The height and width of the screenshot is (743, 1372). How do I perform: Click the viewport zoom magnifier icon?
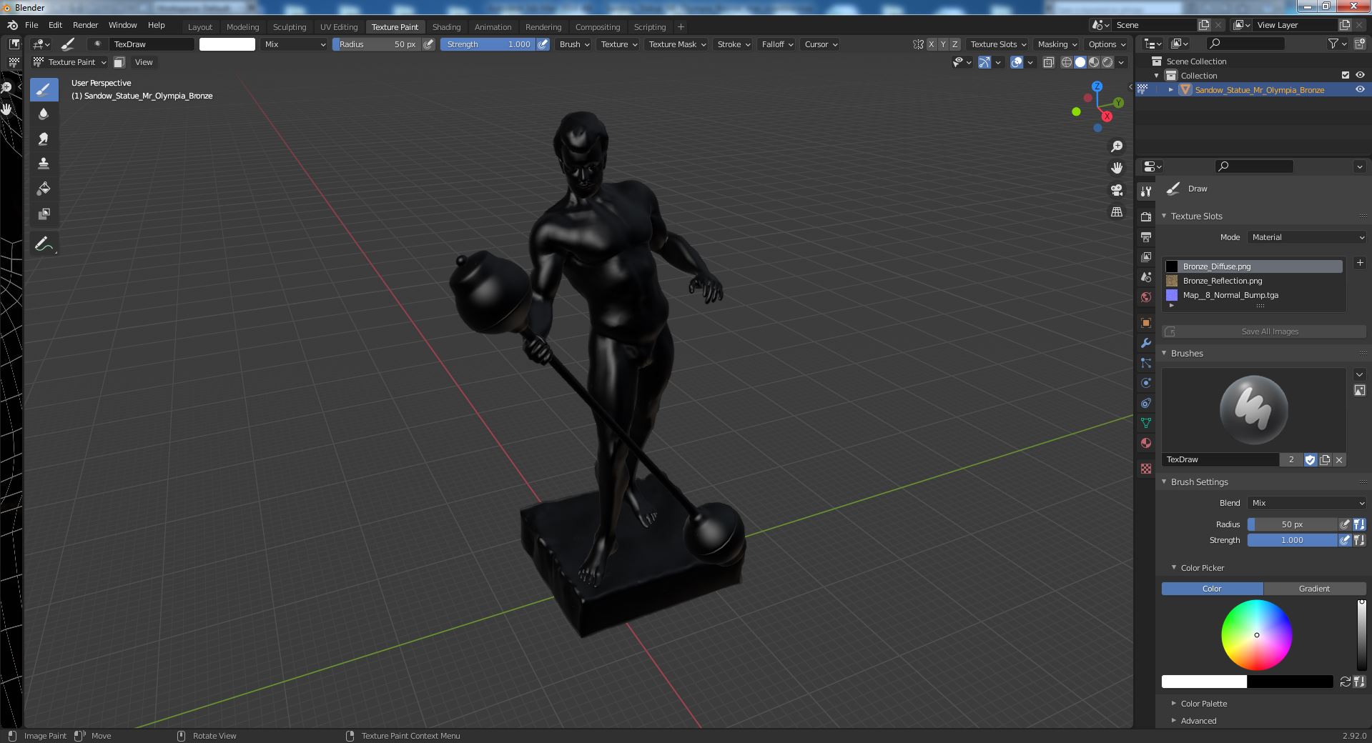coord(1116,146)
